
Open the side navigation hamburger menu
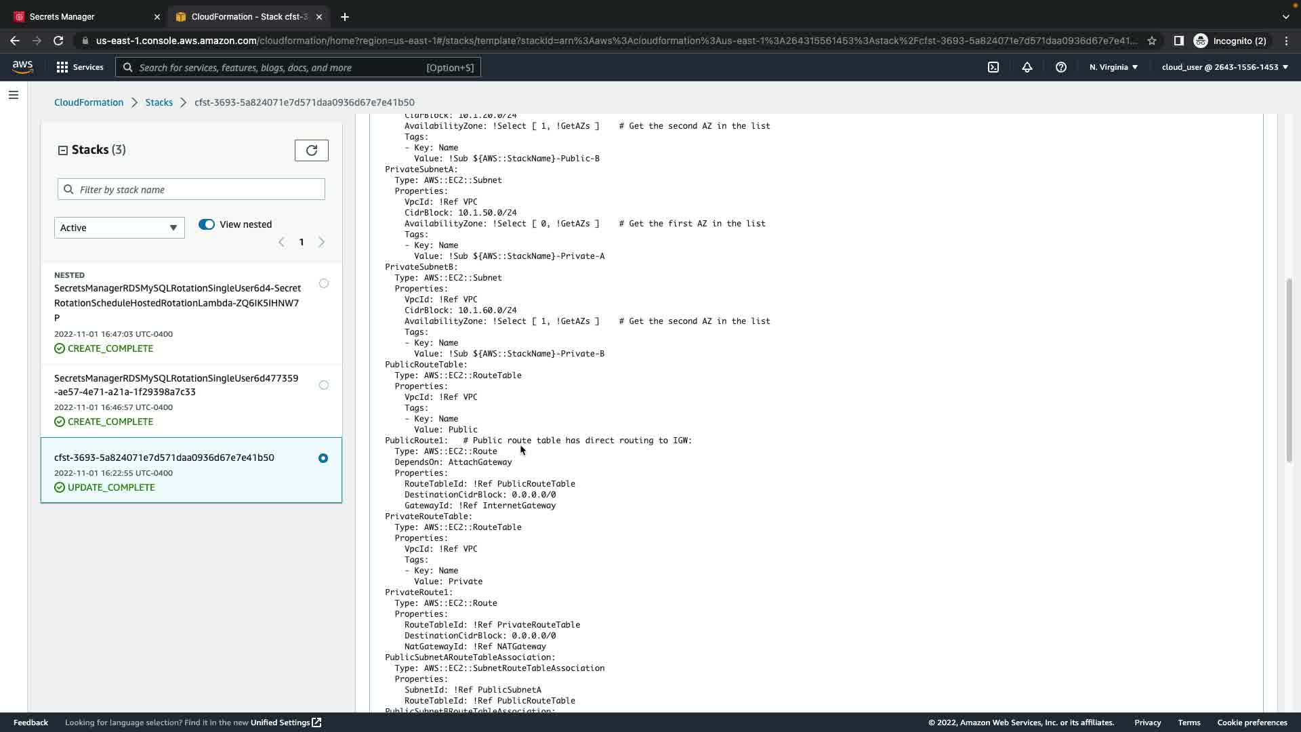click(14, 95)
